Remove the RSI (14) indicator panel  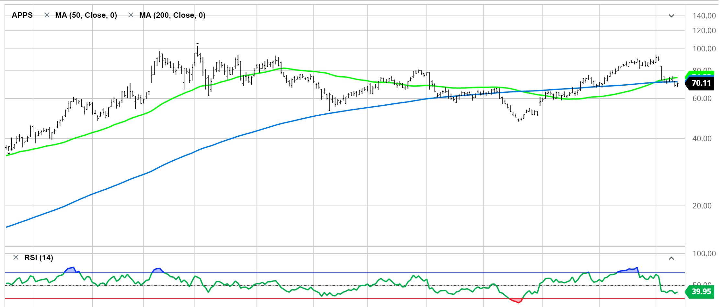point(16,258)
